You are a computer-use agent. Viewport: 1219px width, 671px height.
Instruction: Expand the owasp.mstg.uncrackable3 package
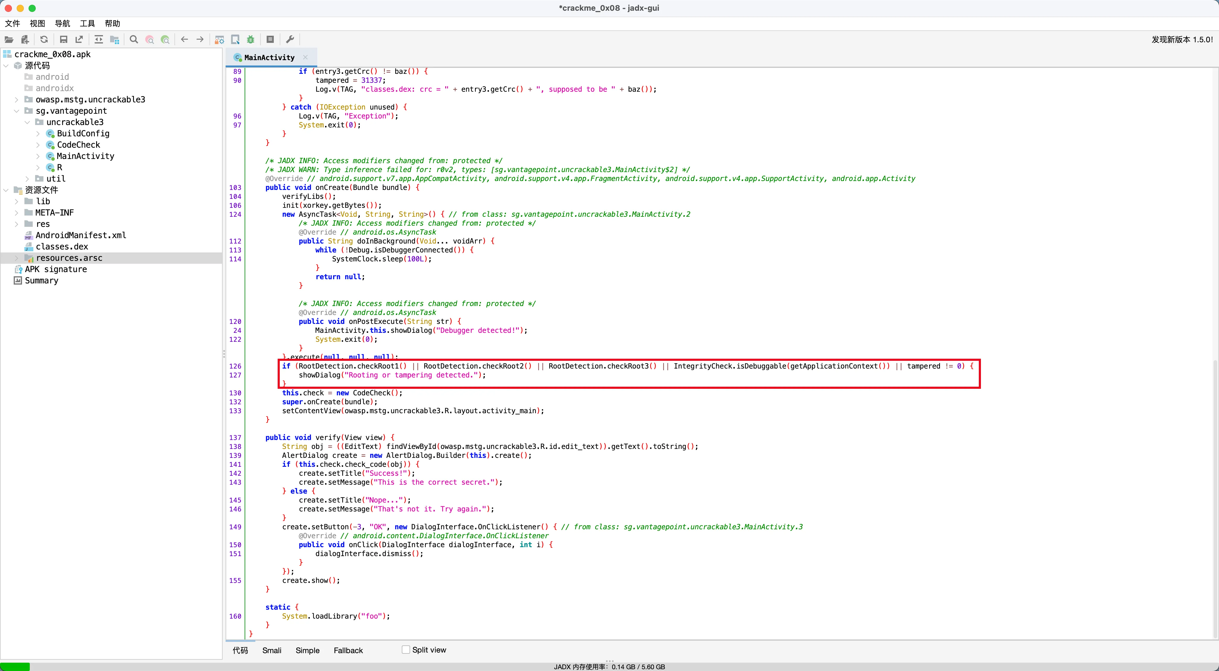[17, 99]
